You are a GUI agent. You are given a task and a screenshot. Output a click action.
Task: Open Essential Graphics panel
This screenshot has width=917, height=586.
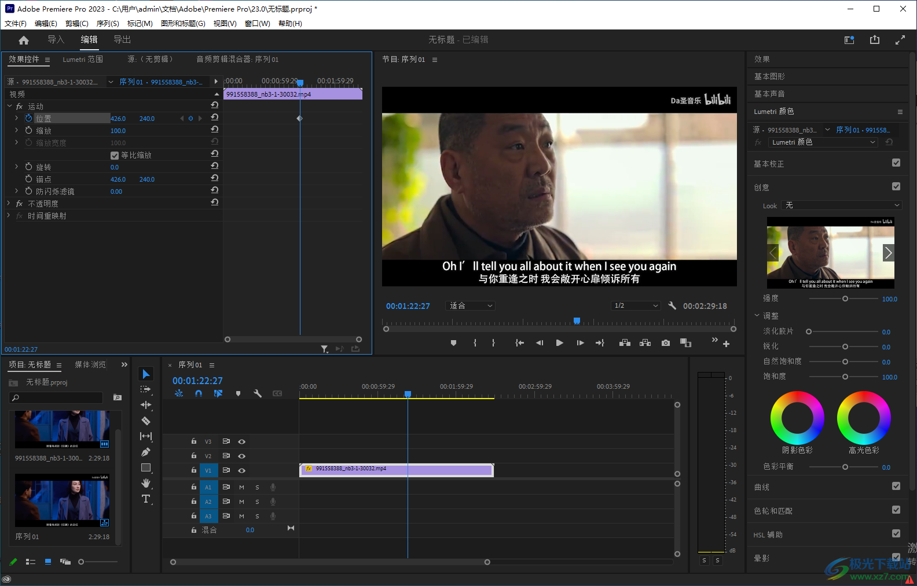(x=769, y=76)
